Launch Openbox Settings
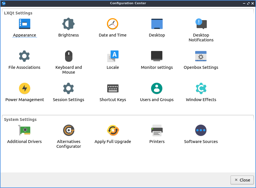256x188 pixels. pos(201,56)
